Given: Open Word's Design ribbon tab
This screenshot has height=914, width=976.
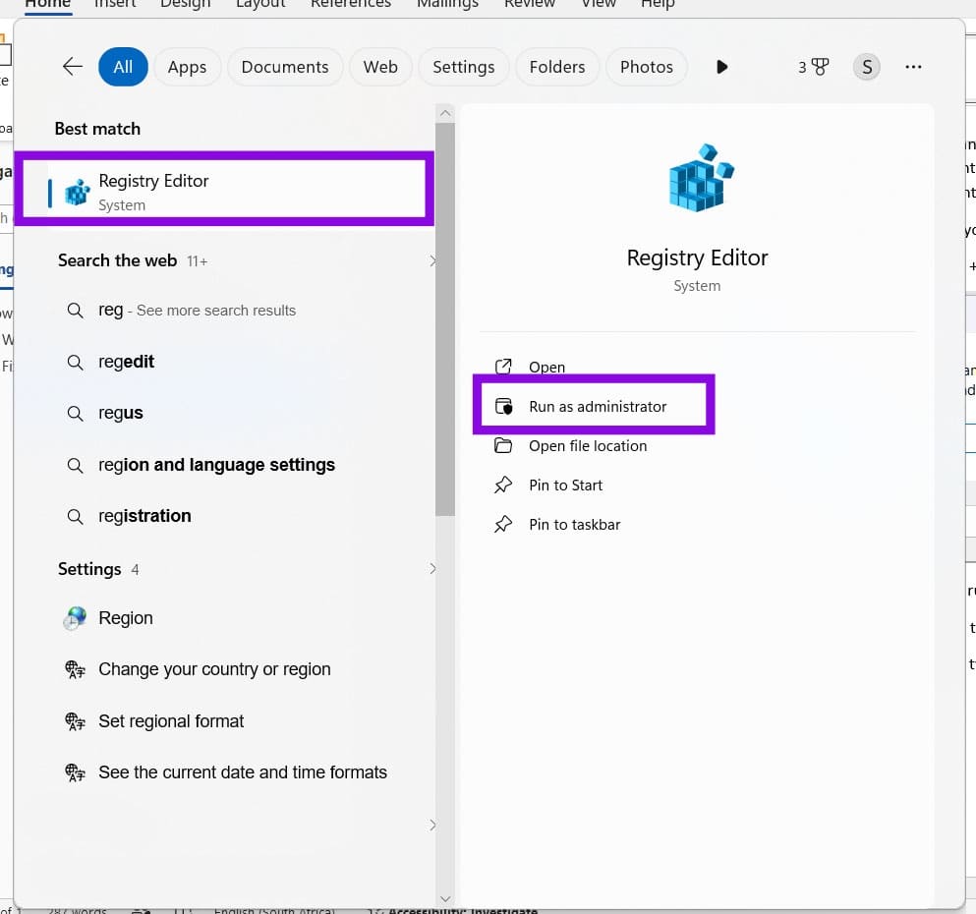Looking at the screenshot, I should pos(186,4).
